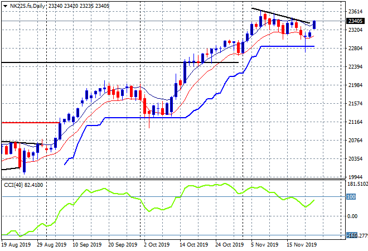Click the blue stepped trailing line flat section near 21250
This screenshot has width=368, height=251.
pos(146,118)
